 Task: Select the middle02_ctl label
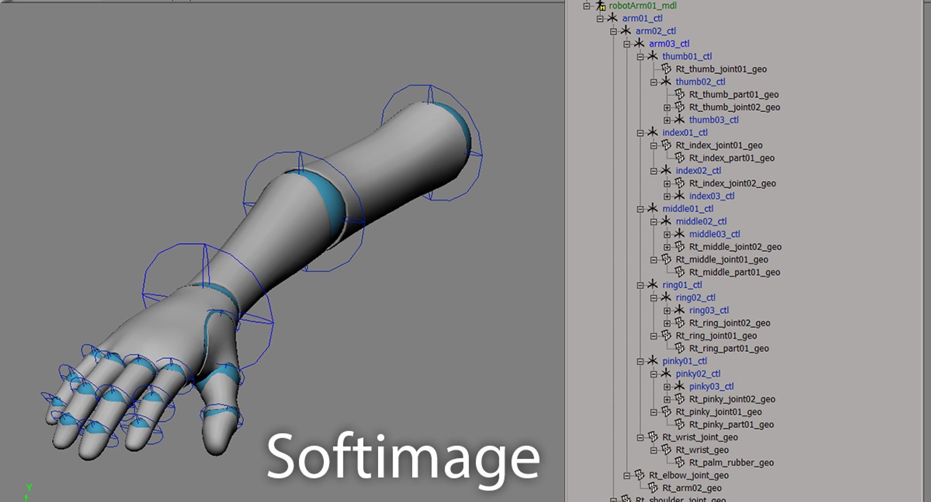[701, 221]
